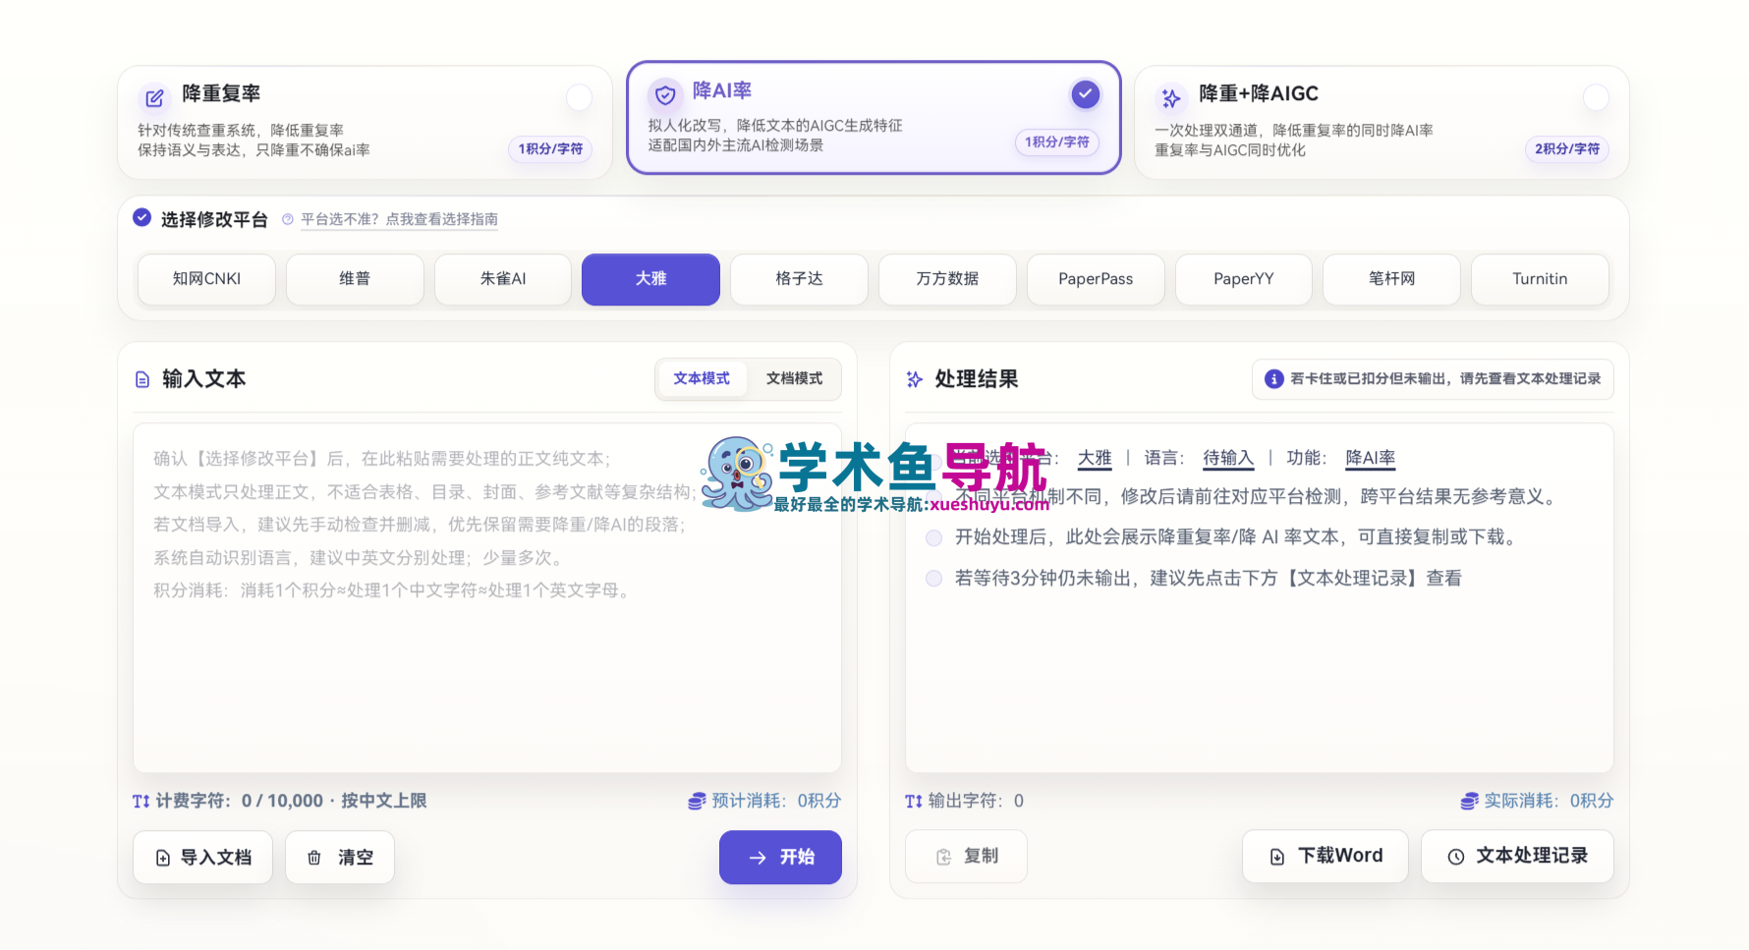
Task: Select the checked 降AI率 radio circle
Action: tap(1085, 94)
